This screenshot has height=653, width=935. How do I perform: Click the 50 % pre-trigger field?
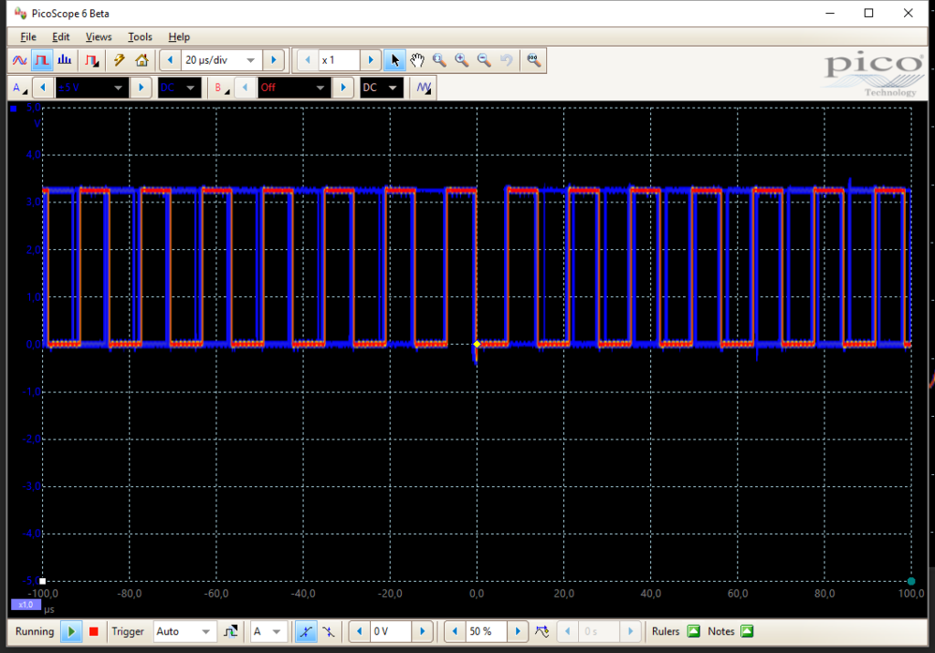487,631
